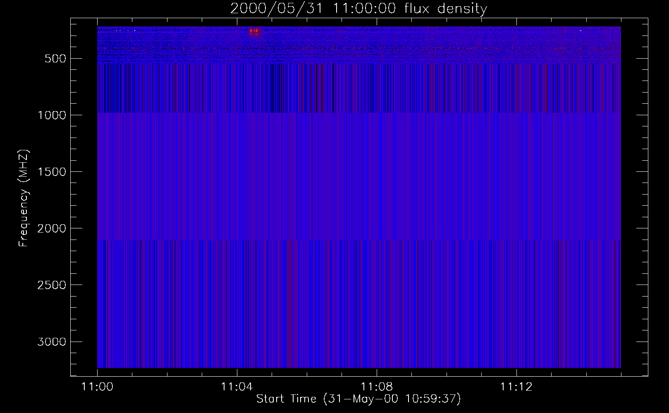Click the plot title "2000/05/31 11:00:00 flux density"
This screenshot has height=413, width=669.
358,8
